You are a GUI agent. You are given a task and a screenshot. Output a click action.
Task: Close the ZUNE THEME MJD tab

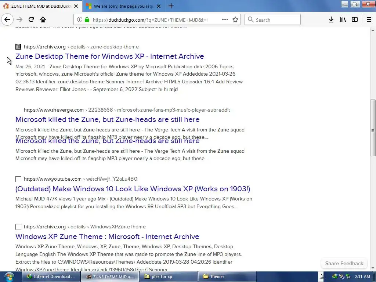coord(76,6)
